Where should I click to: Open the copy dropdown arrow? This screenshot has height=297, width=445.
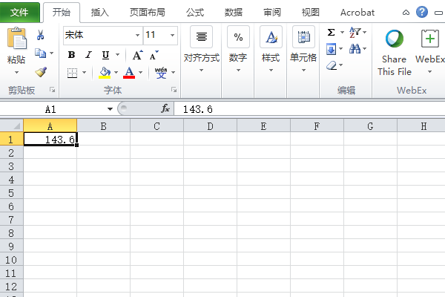tap(52, 53)
